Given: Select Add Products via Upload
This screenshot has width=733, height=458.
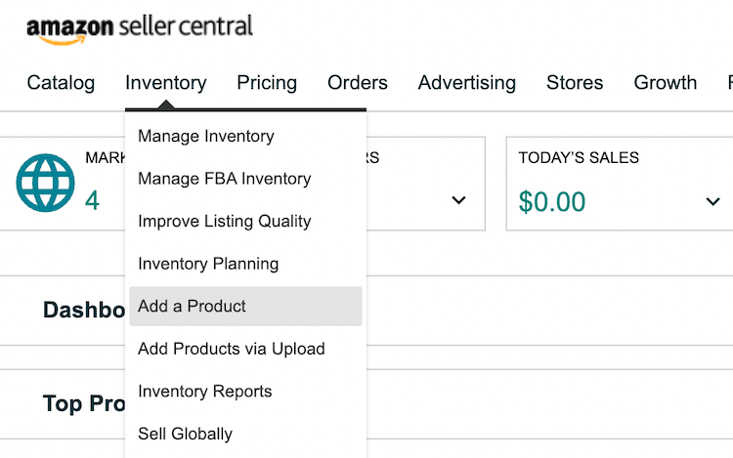Looking at the screenshot, I should pyautogui.click(x=232, y=349).
